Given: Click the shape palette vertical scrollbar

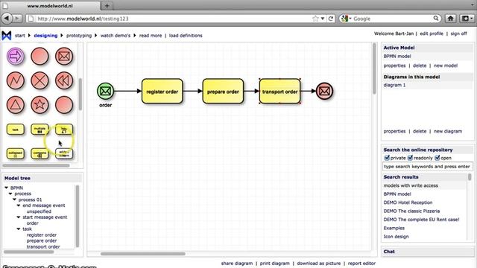Looking at the screenshot, I should [80, 95].
